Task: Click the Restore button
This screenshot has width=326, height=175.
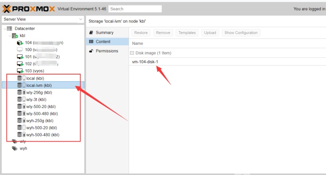Action: tap(141, 33)
